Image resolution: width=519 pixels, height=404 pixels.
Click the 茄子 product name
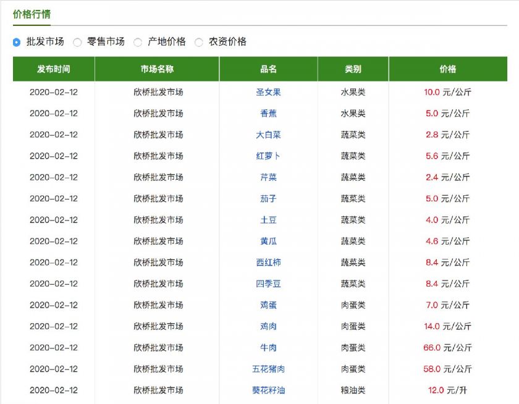pos(268,199)
